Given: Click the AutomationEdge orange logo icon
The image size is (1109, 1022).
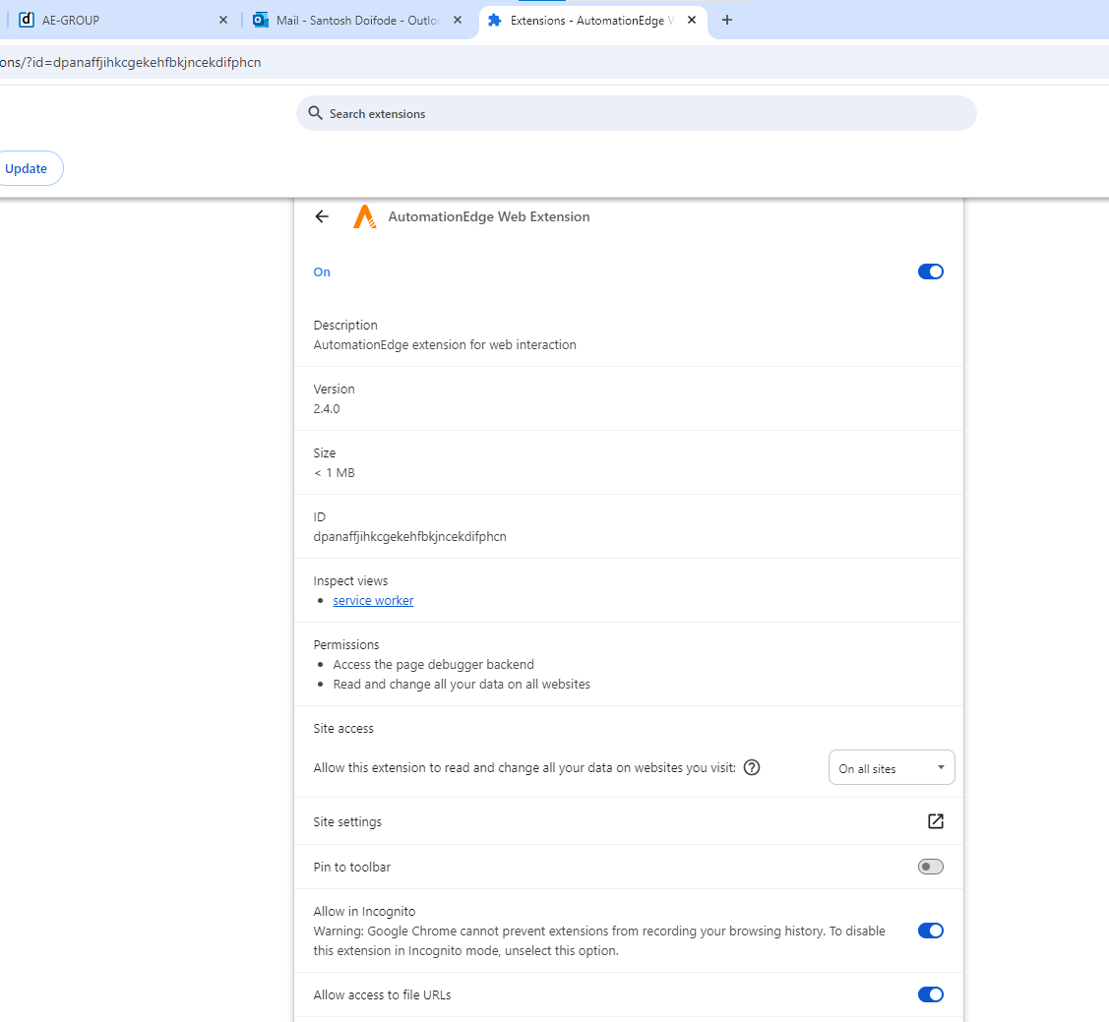Looking at the screenshot, I should pos(364,216).
